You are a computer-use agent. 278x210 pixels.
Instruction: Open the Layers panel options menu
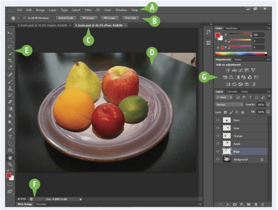269,92
